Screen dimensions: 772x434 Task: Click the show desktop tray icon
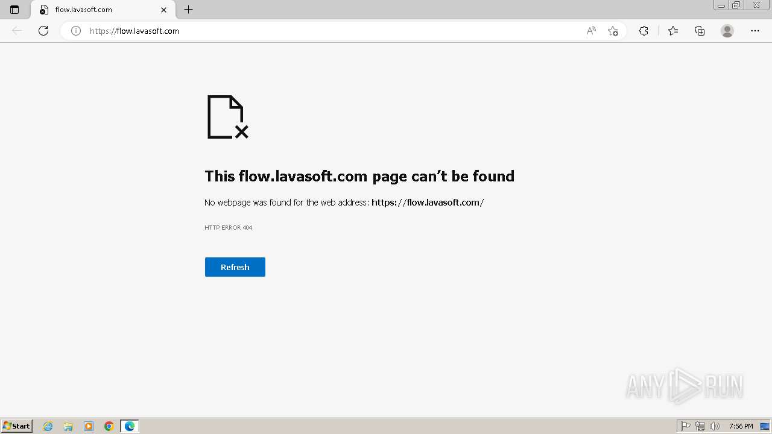(765, 426)
